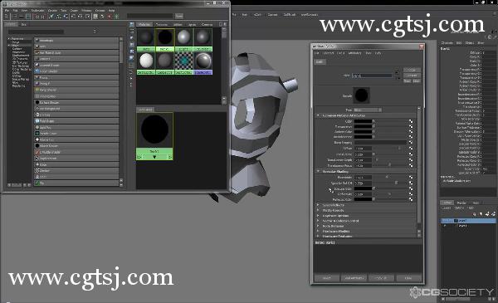Open Hypershade Create menu

pos(52,10)
